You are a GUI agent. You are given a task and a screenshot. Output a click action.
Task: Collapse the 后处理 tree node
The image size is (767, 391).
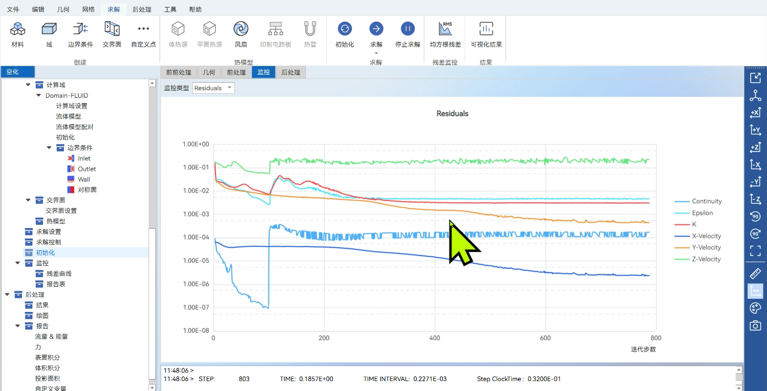[x=7, y=294]
